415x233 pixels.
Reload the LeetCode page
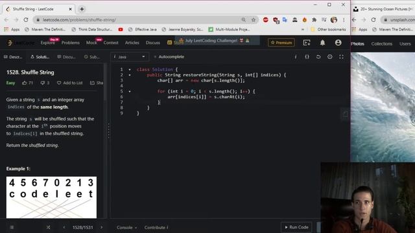click(x=26, y=20)
